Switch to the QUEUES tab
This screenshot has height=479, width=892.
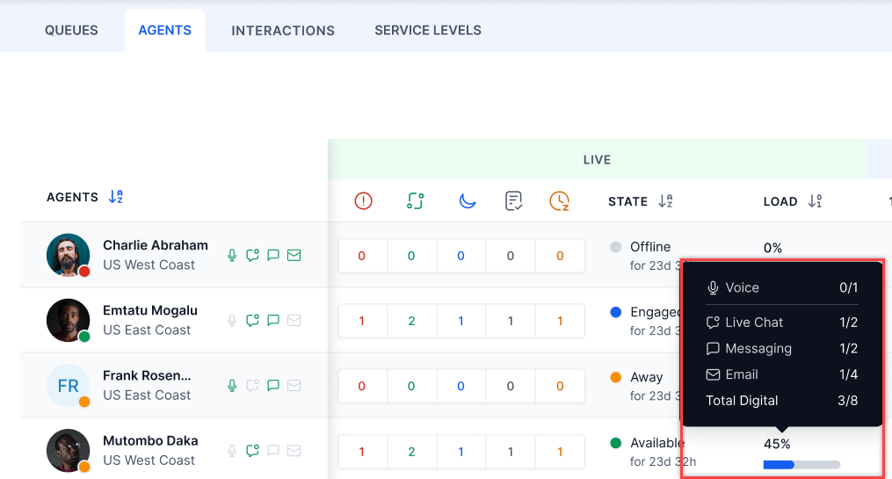click(x=71, y=30)
